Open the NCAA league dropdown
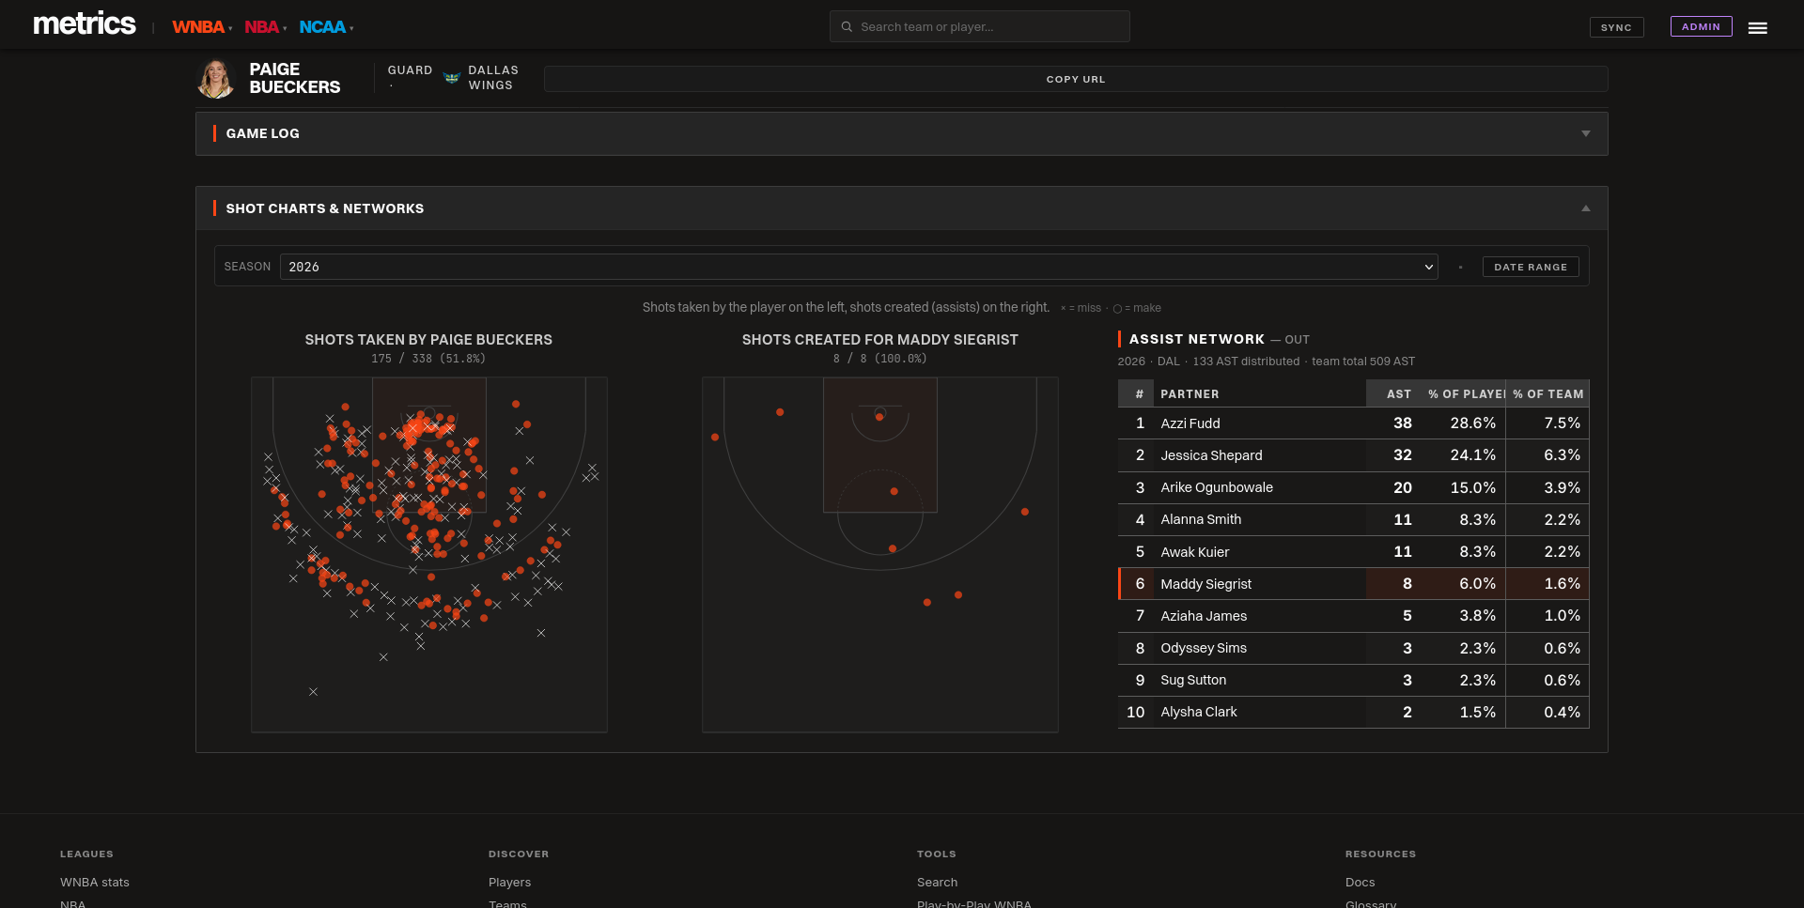Image resolution: width=1804 pixels, height=908 pixels. point(326,27)
